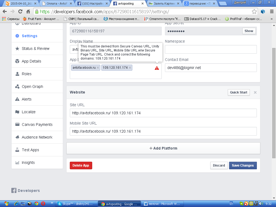Click the App ID field
This screenshot has height=207, width=276.
(x=116, y=31)
